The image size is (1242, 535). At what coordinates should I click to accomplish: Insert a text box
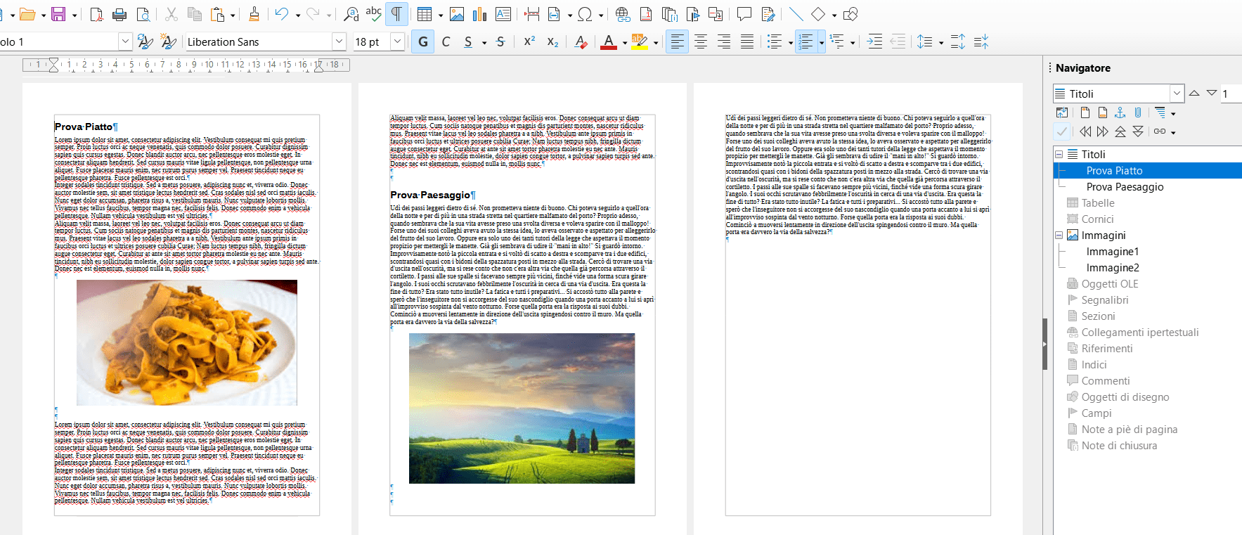503,14
